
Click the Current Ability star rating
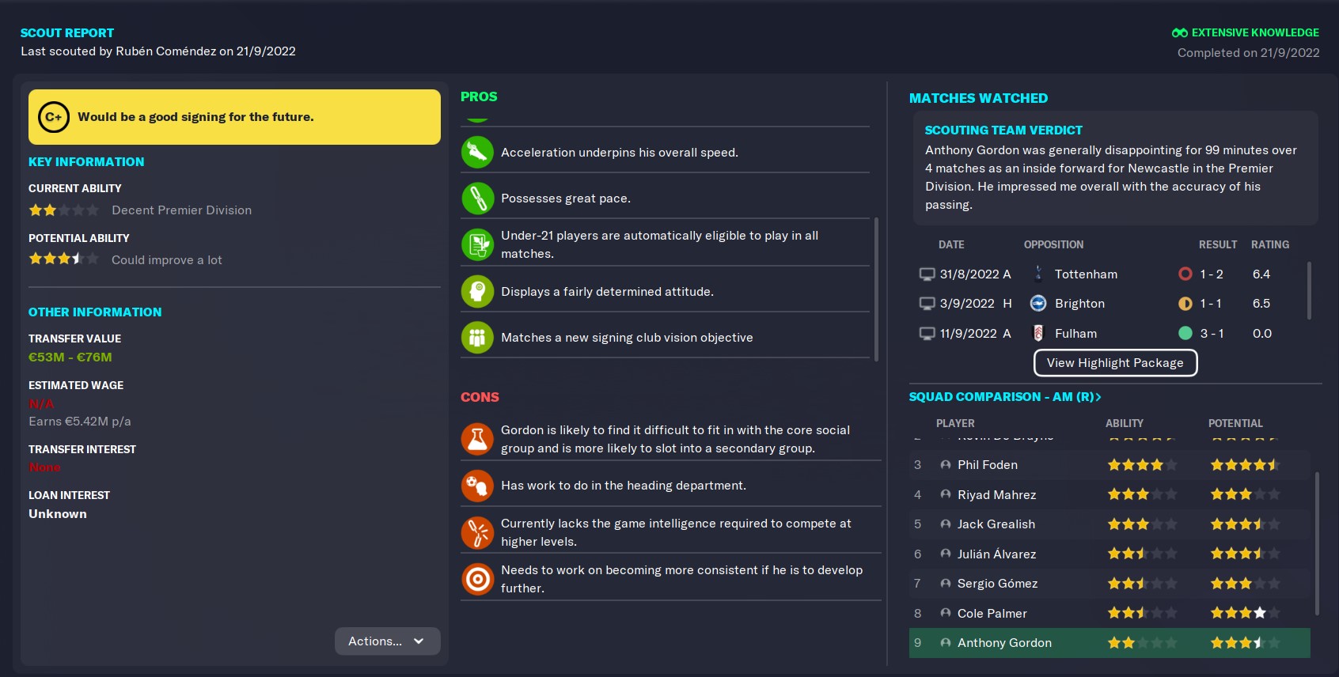(64, 210)
